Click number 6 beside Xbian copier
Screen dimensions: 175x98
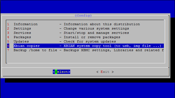(8, 46)
